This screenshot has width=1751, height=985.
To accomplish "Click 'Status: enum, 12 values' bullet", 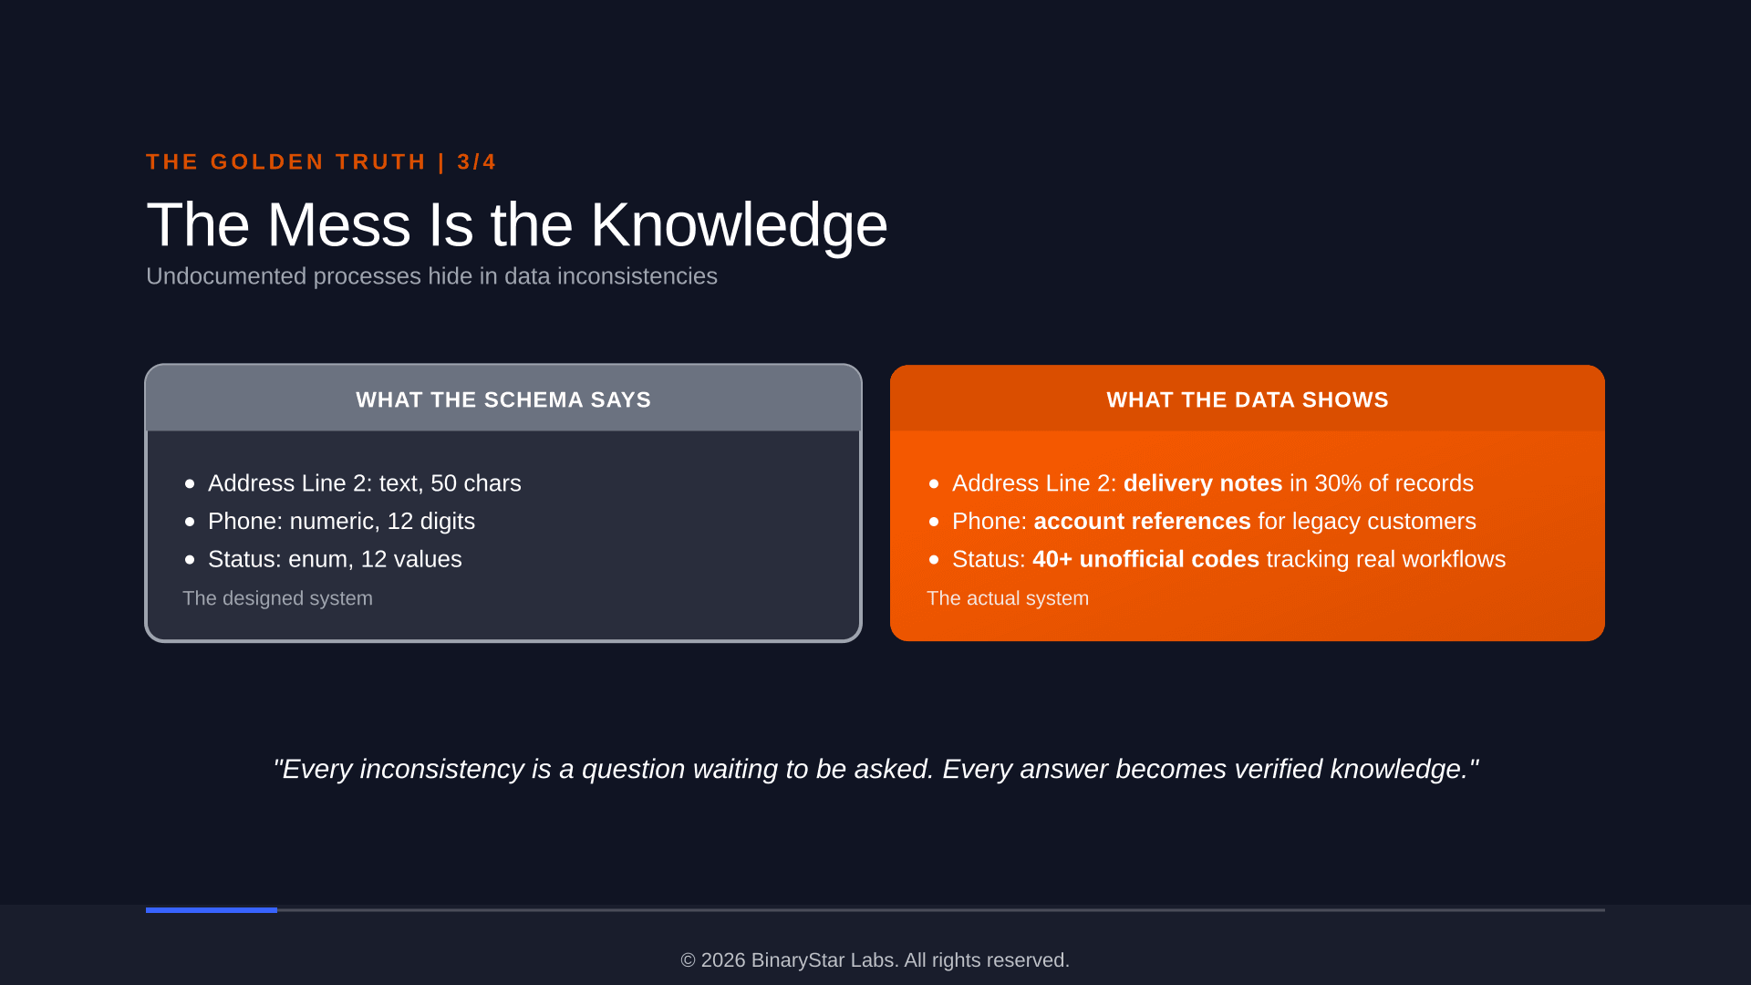I will (x=335, y=559).
